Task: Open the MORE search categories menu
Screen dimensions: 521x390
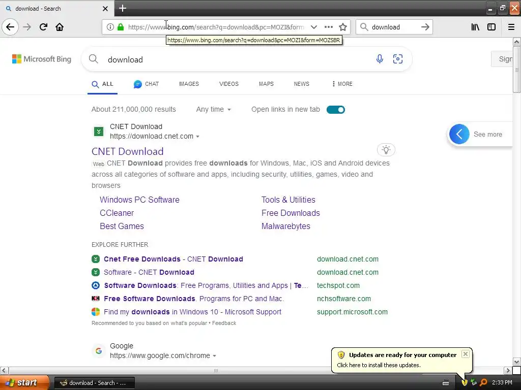Action: coord(342,84)
